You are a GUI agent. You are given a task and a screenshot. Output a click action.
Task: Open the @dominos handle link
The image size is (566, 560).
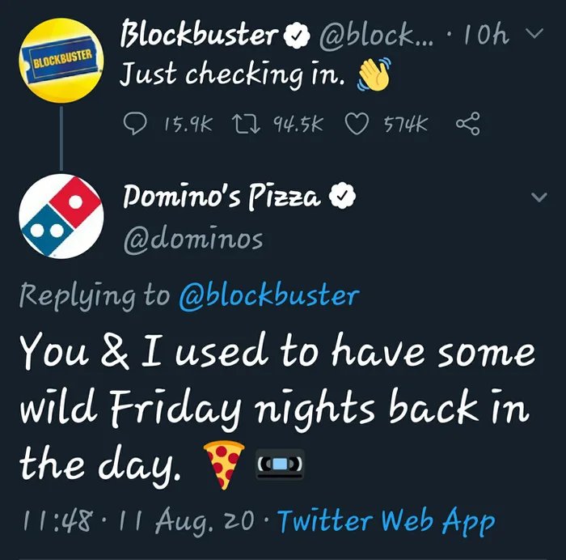192,240
